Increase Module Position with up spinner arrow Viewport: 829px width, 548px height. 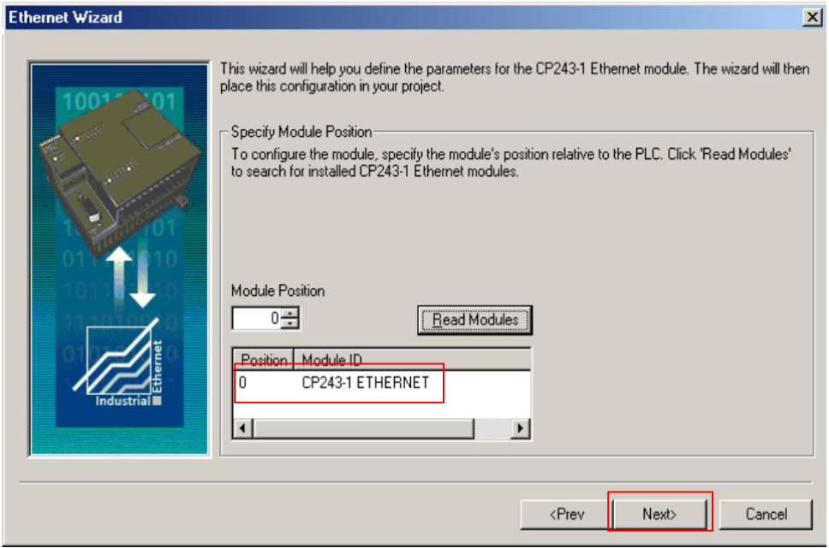pos(289,314)
